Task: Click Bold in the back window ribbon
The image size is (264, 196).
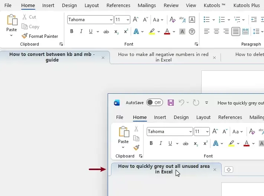Action: click(x=72, y=31)
